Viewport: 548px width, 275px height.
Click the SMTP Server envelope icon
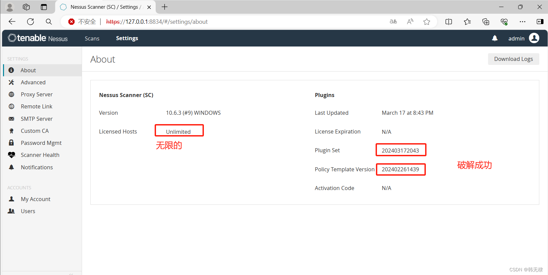coord(11,119)
